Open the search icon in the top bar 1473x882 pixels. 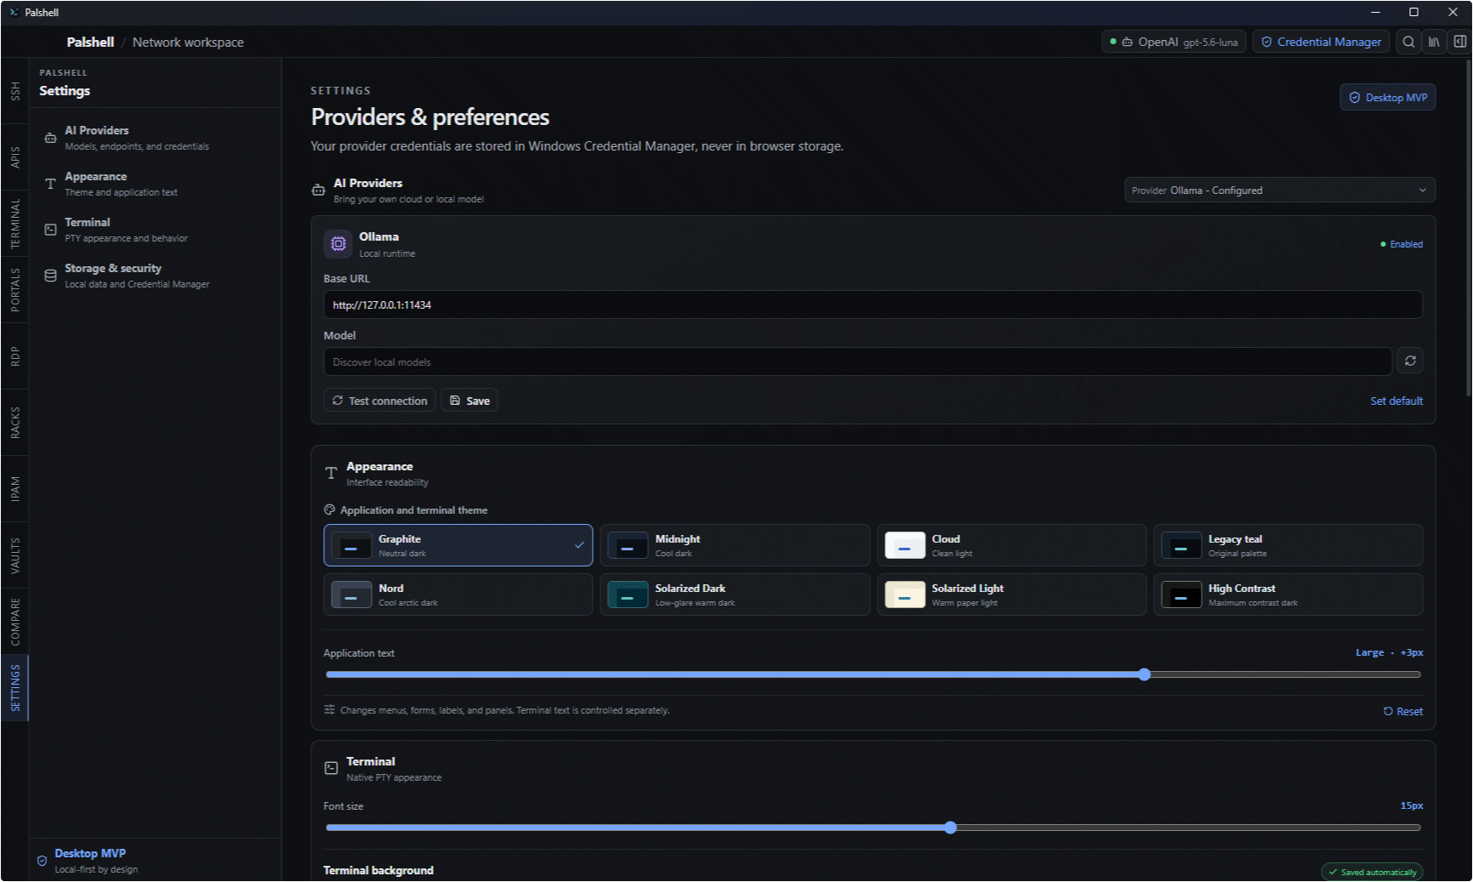[1408, 42]
